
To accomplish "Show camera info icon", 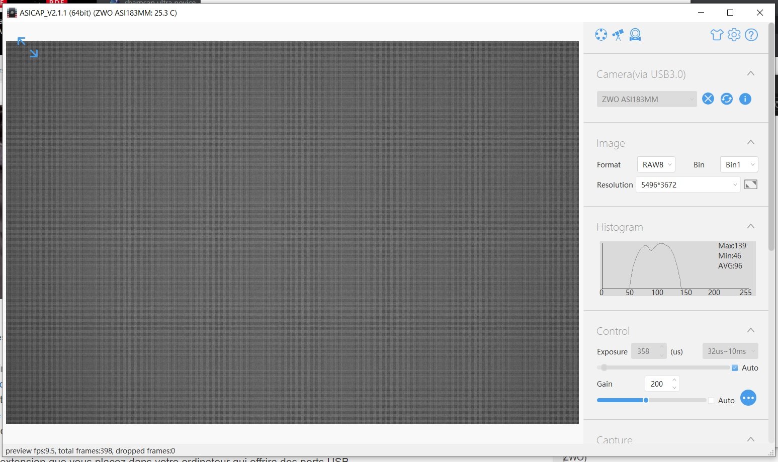I will coord(745,99).
